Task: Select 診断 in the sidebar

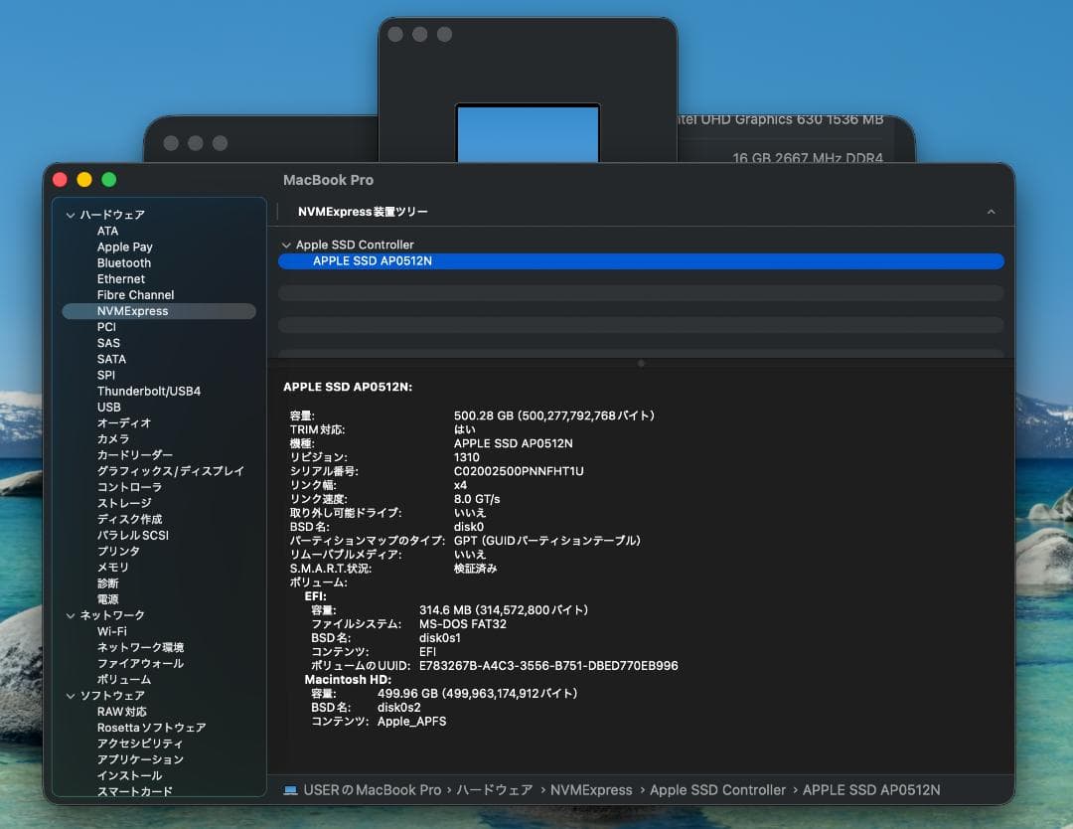Action: coord(107,583)
